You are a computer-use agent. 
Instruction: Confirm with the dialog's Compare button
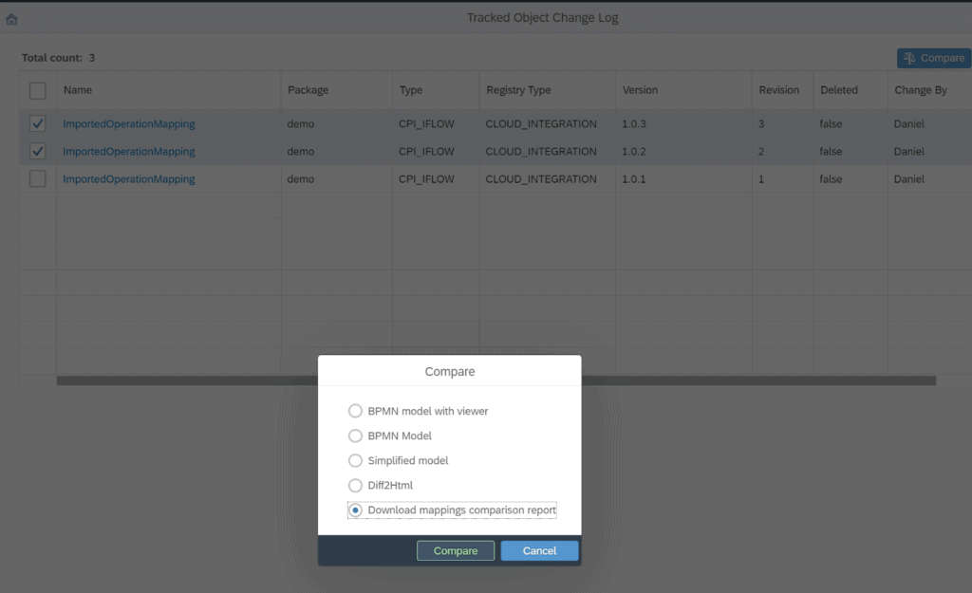[x=456, y=550]
